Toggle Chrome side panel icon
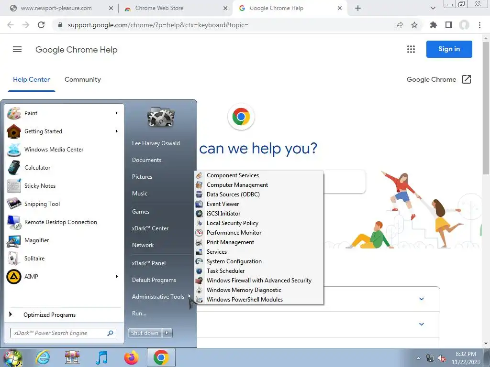This screenshot has height=367, width=490. coord(449,25)
